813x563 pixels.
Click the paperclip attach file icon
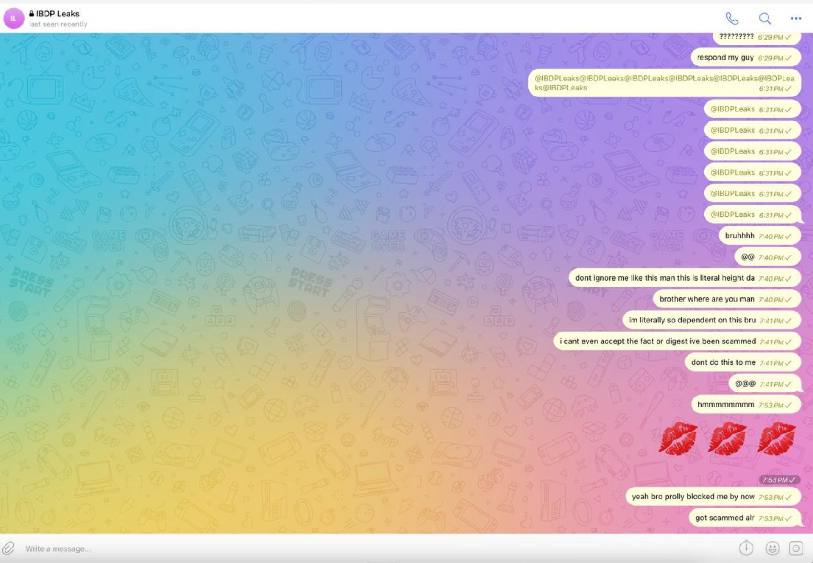[x=9, y=548]
